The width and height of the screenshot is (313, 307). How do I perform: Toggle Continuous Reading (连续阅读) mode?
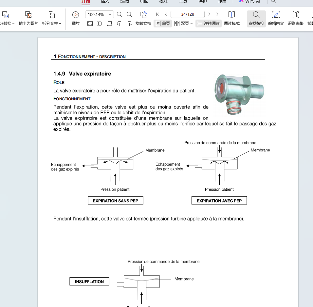(209, 24)
